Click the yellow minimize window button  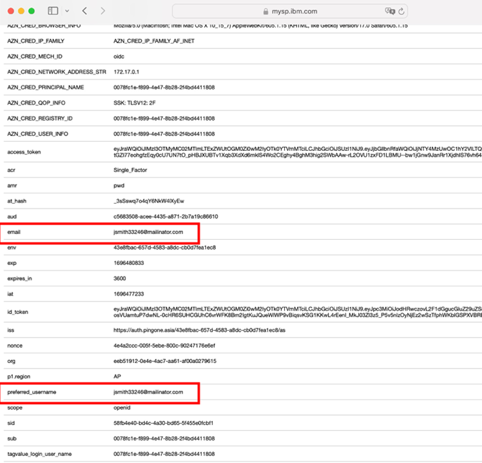[x=21, y=11]
